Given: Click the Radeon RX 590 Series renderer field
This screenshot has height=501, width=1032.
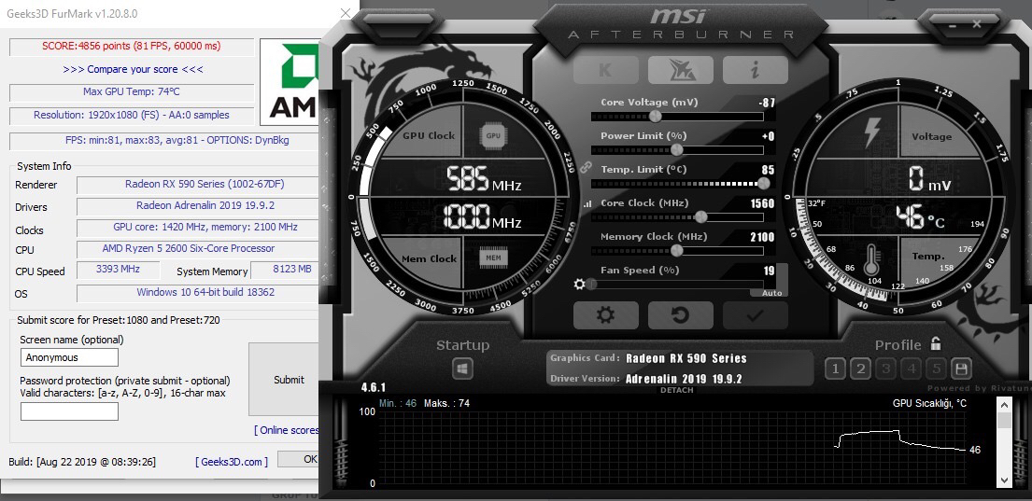Looking at the screenshot, I should click(x=198, y=184).
